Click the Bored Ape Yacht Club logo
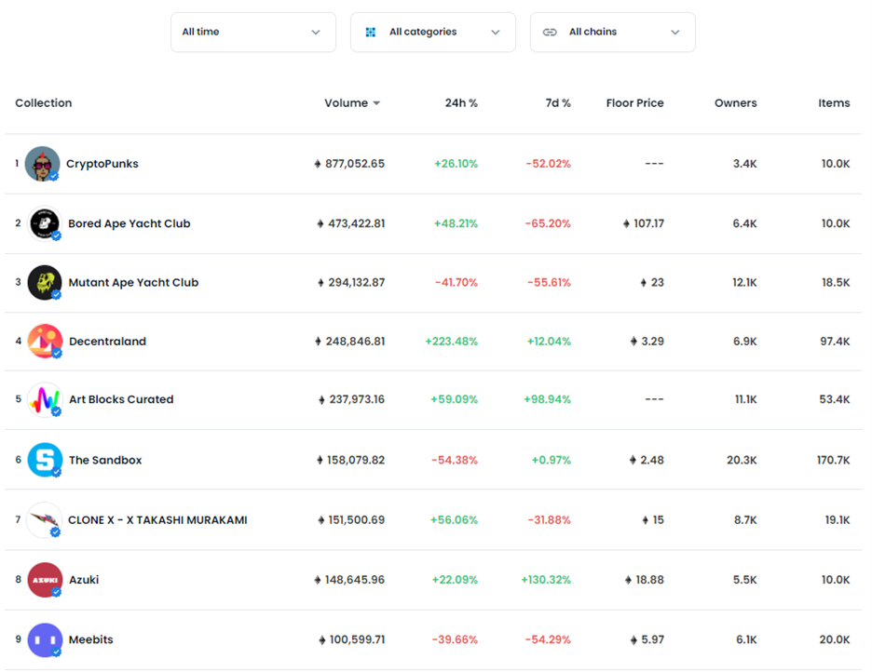Screen dimensions: 872x672 point(45,223)
